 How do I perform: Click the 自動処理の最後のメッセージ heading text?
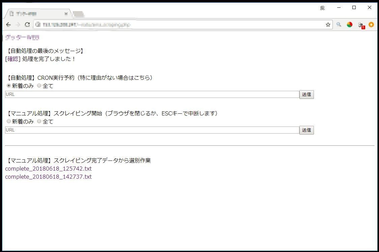pos(45,51)
